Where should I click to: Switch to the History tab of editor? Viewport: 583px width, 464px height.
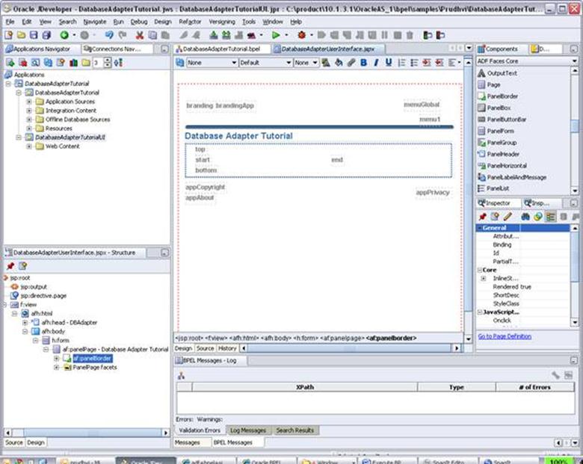[x=227, y=348]
